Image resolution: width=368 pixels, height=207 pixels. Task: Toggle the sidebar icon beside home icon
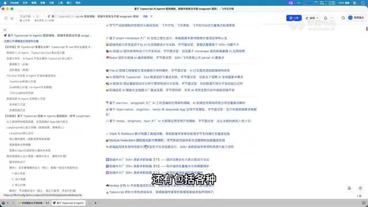click(x=6, y=18)
